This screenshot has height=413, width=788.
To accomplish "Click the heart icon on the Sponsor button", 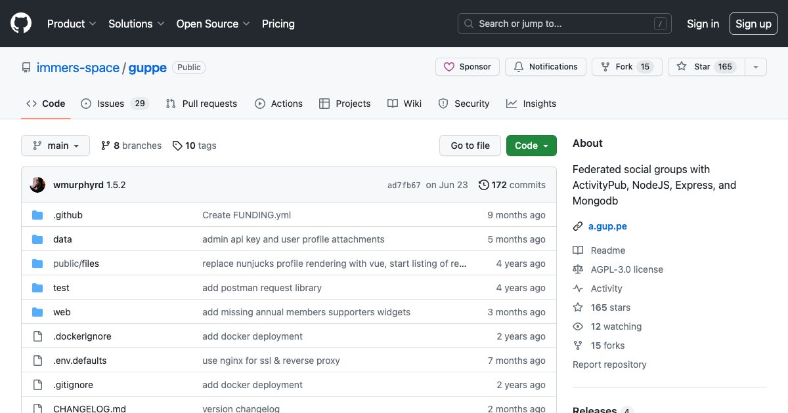I will [x=449, y=66].
